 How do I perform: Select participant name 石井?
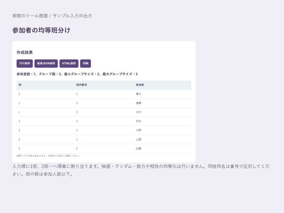click(138, 121)
